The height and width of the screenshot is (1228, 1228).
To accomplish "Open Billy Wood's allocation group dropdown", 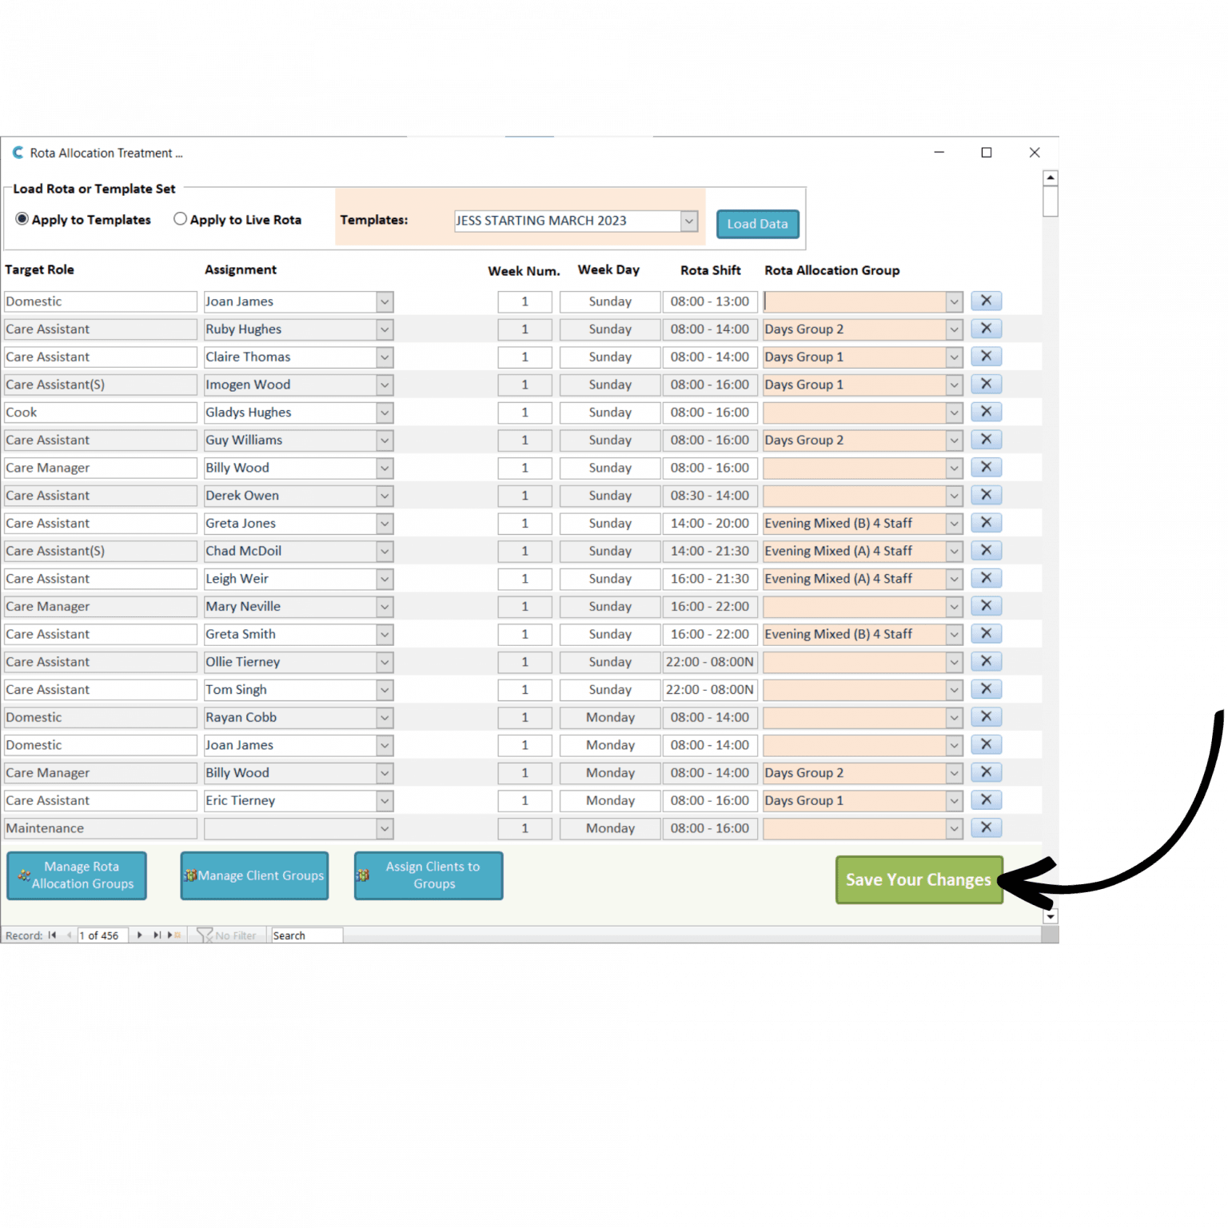I will [952, 468].
